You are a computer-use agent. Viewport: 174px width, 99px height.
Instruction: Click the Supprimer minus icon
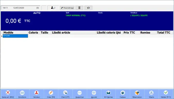[x=80, y=93]
